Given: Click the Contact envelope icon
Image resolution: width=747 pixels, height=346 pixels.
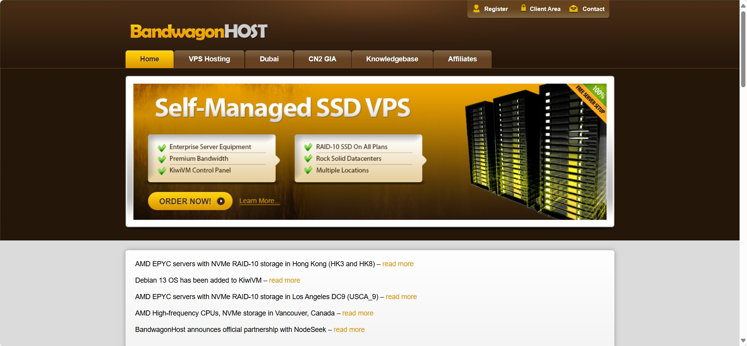Looking at the screenshot, I should (573, 9).
